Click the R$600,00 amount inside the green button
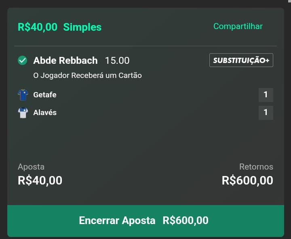The height and width of the screenshot is (239, 291). [x=186, y=220]
